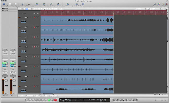Screen dimensions: 169x103
Task: Open the Snap dropdown menu
Action: (142, 9)
